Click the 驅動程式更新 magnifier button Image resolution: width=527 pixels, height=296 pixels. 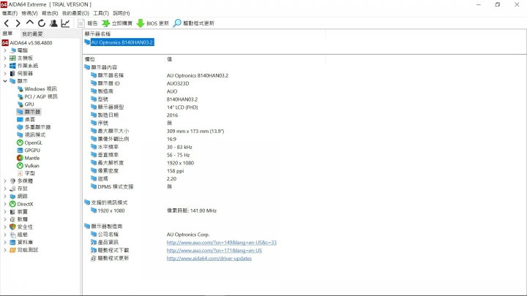click(x=193, y=23)
